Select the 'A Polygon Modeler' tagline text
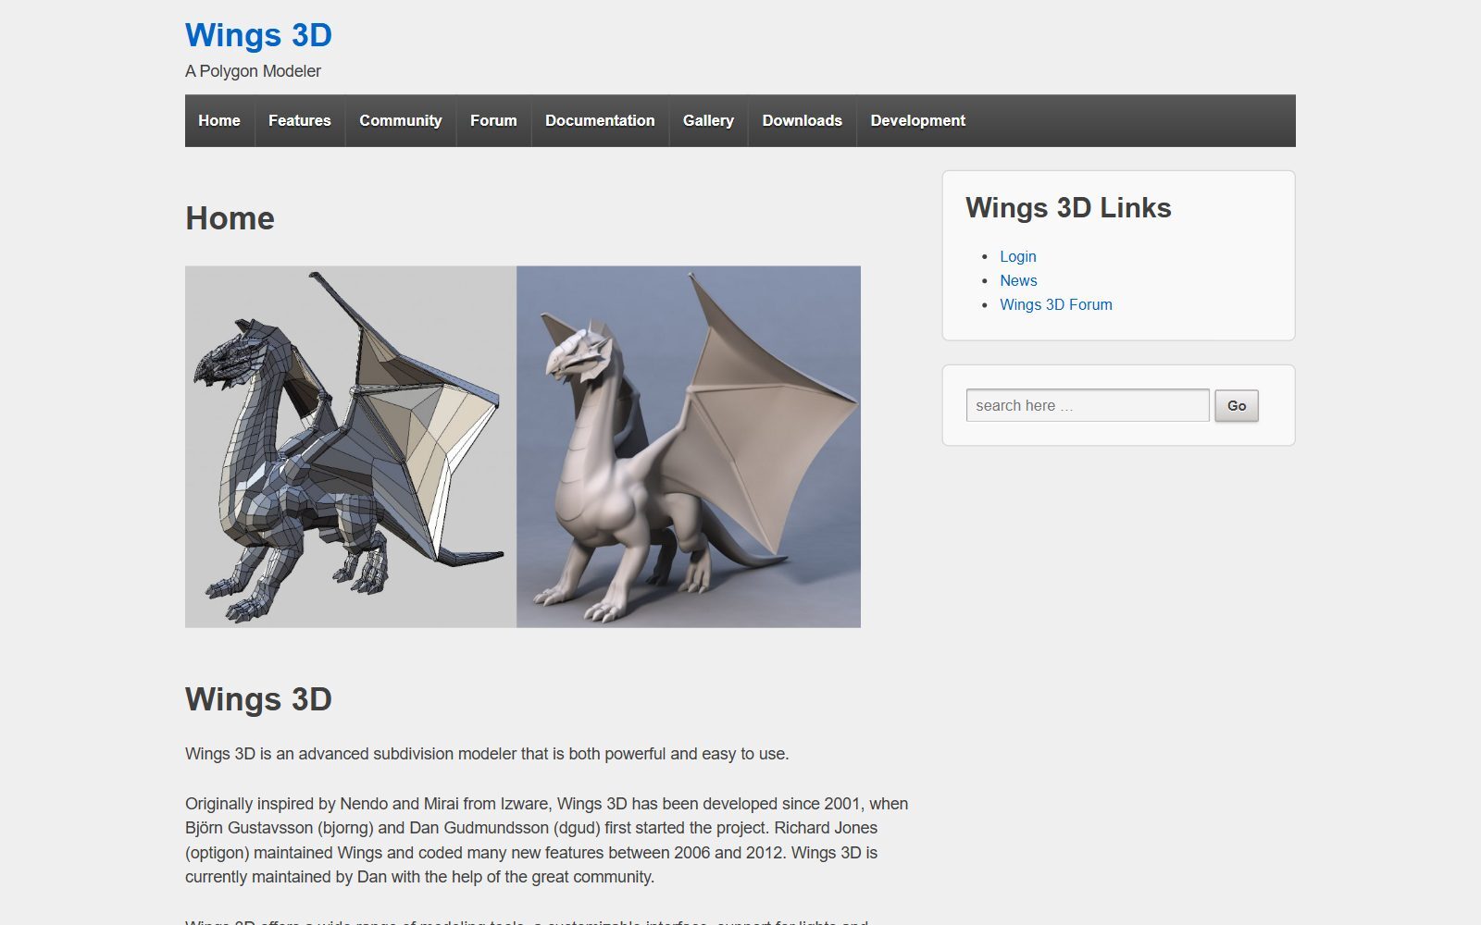 coord(253,71)
